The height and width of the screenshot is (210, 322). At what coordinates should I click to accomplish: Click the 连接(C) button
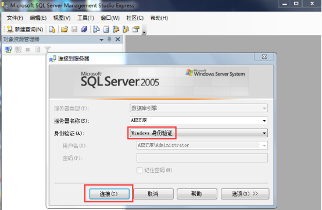pyautogui.click(x=109, y=194)
